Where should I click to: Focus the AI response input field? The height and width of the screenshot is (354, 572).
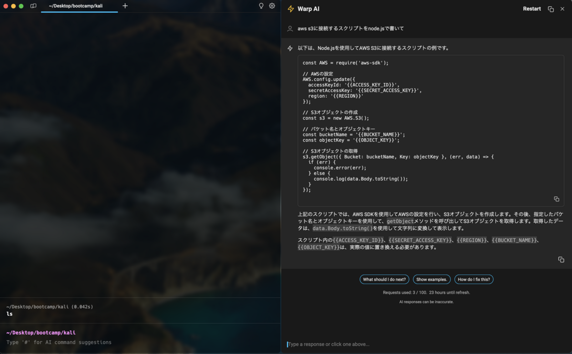427,344
